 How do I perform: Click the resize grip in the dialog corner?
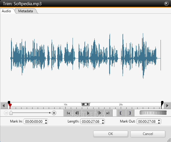pos(169,140)
